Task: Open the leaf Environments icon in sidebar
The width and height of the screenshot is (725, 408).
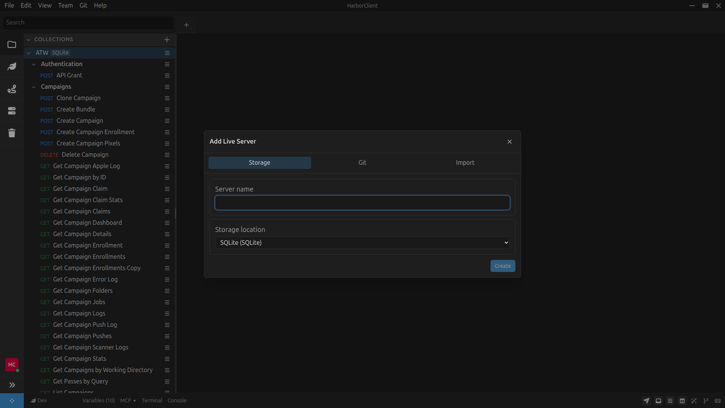Action: click(x=11, y=66)
